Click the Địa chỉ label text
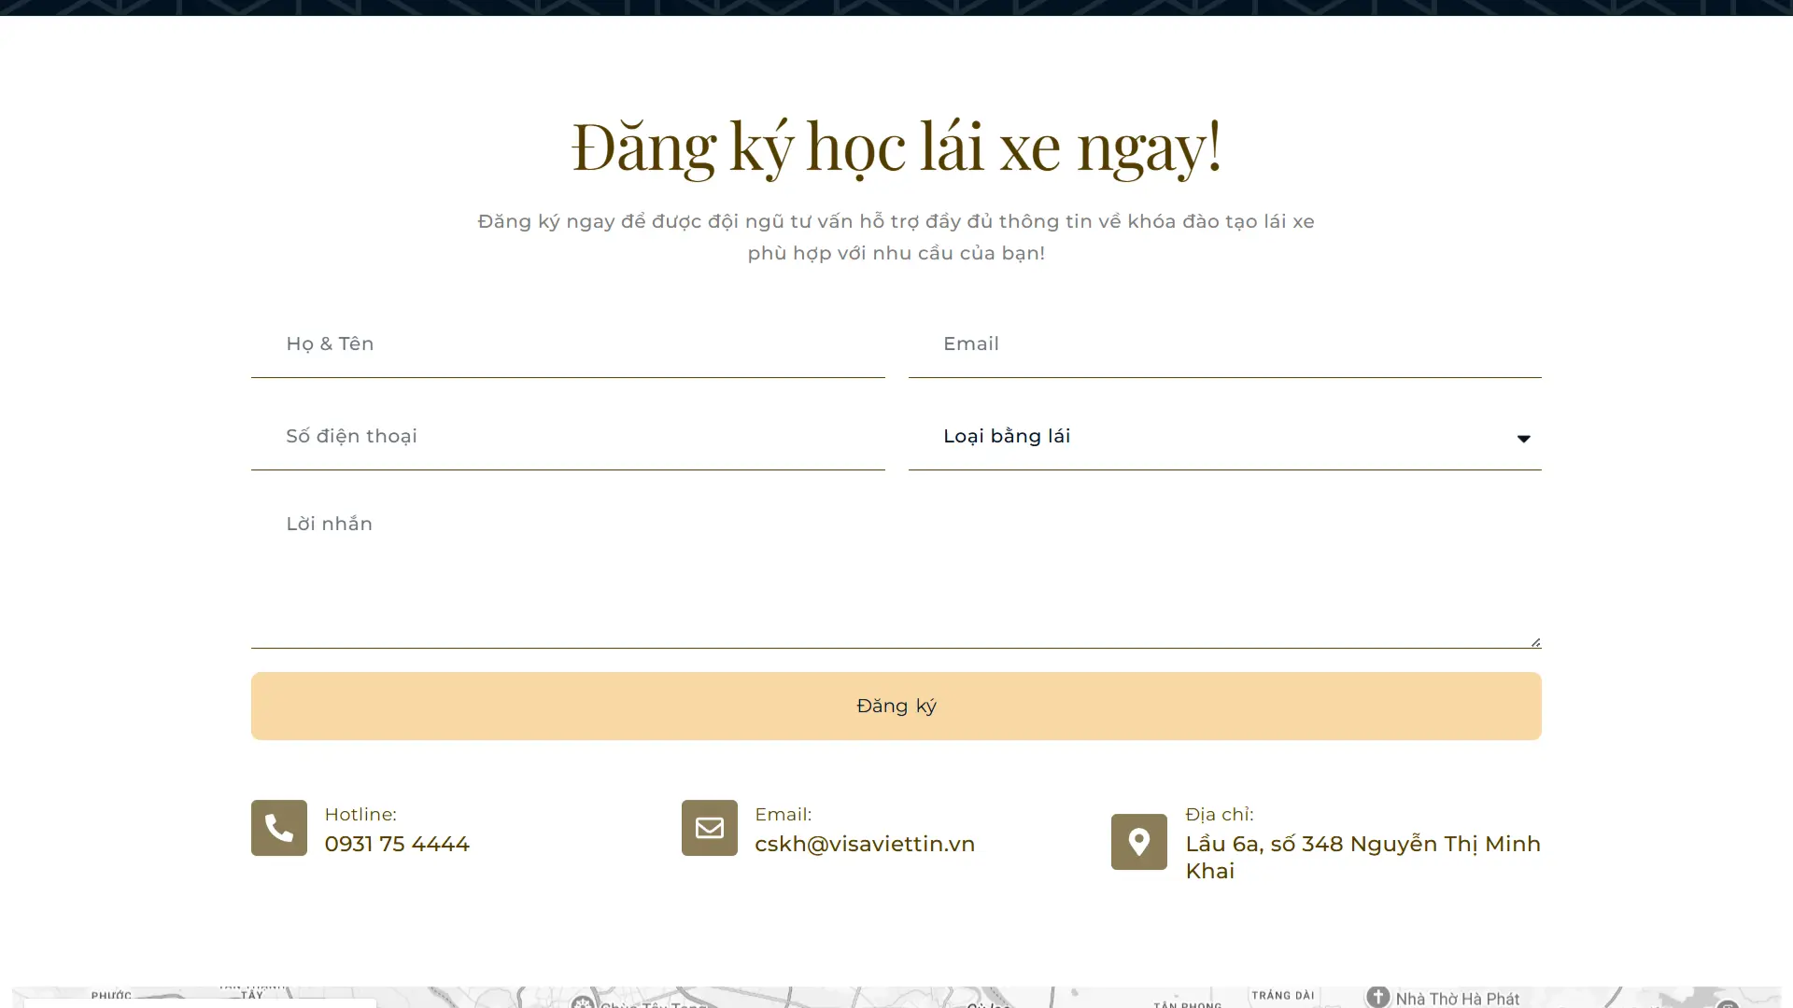 1219,815
